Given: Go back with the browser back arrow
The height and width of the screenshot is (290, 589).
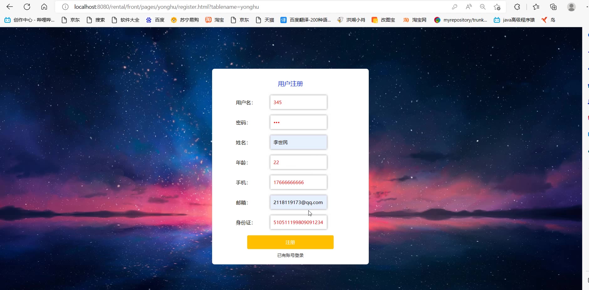Looking at the screenshot, I should (x=10, y=7).
